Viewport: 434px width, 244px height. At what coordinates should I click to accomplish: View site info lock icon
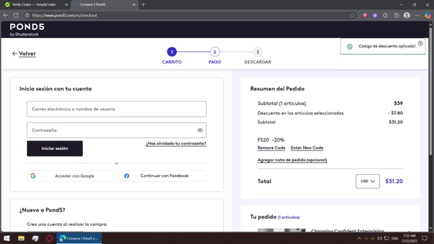click(27, 16)
